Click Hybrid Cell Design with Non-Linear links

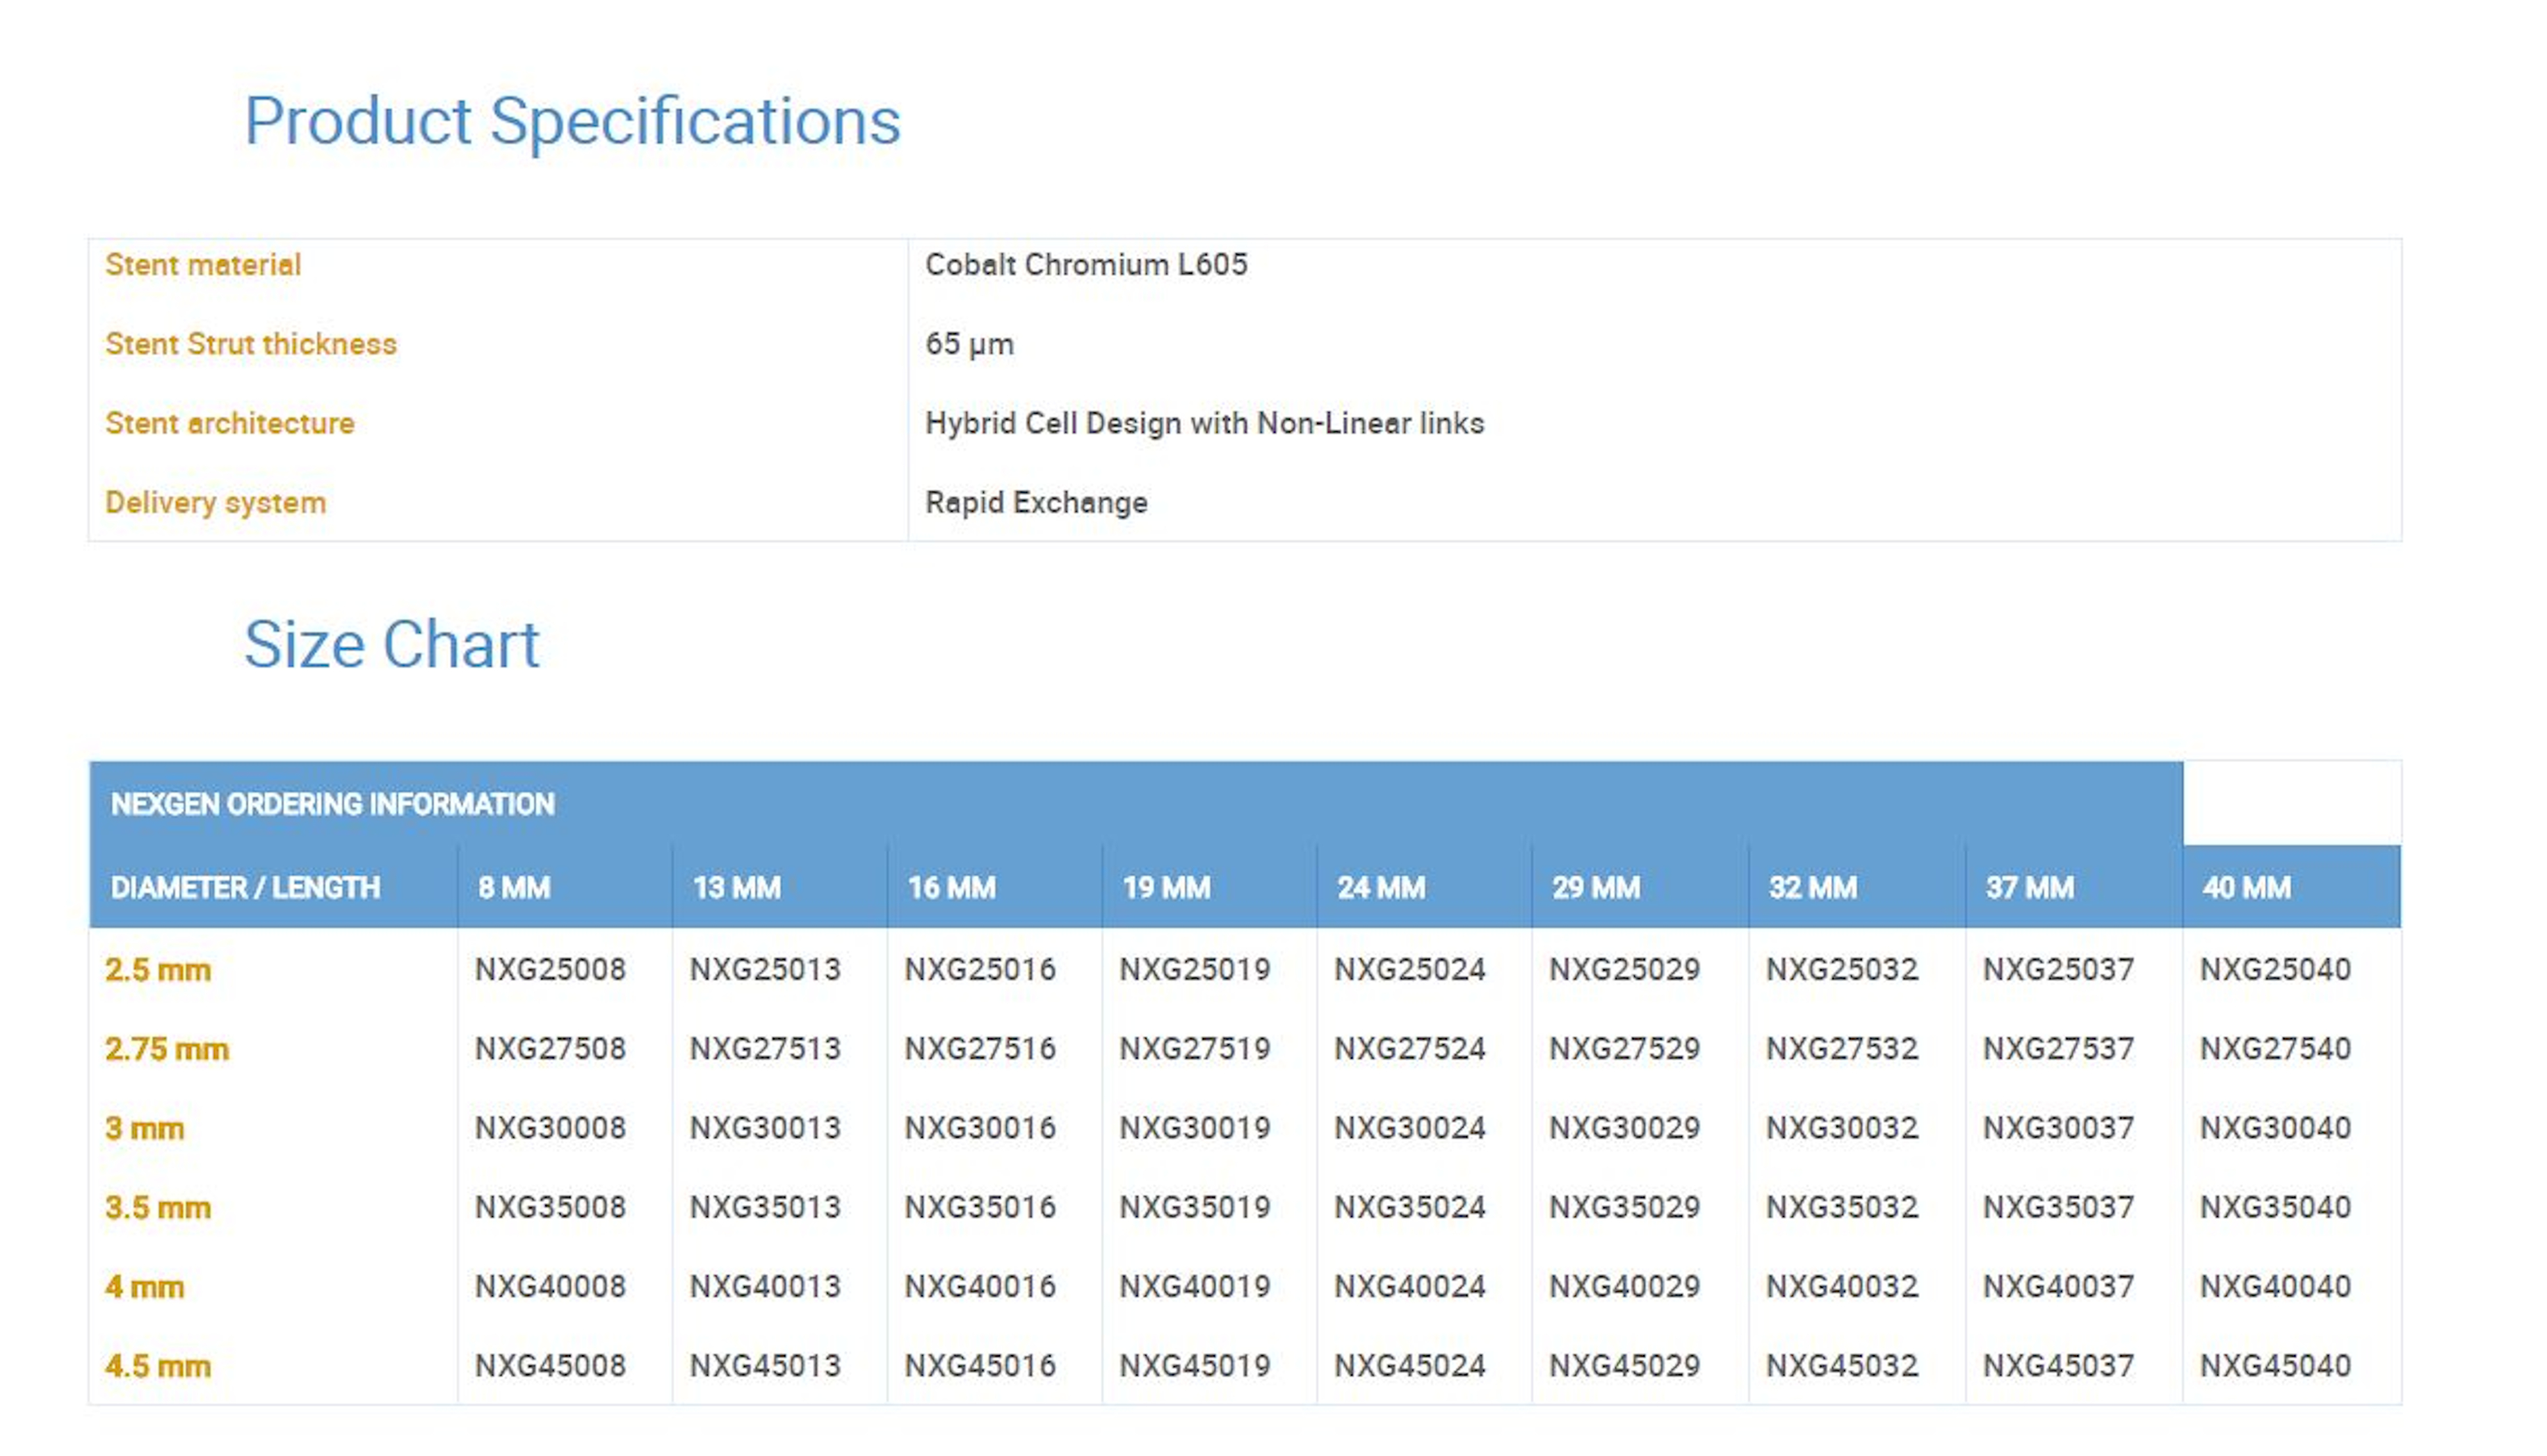tap(1204, 423)
